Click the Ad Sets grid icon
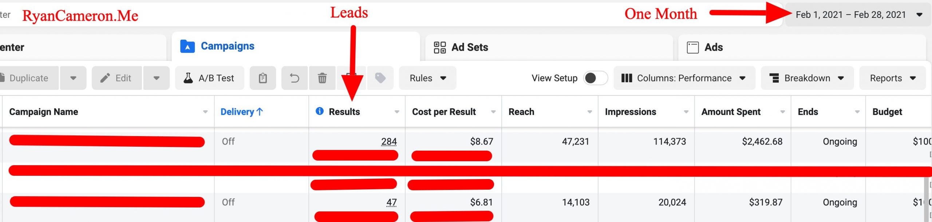 (440, 47)
